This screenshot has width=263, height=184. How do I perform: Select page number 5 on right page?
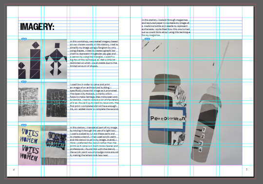tap(246, 169)
